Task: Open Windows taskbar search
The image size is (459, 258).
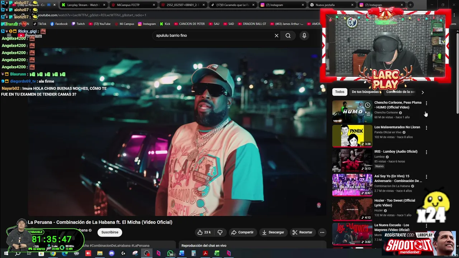Action: tap(18, 253)
